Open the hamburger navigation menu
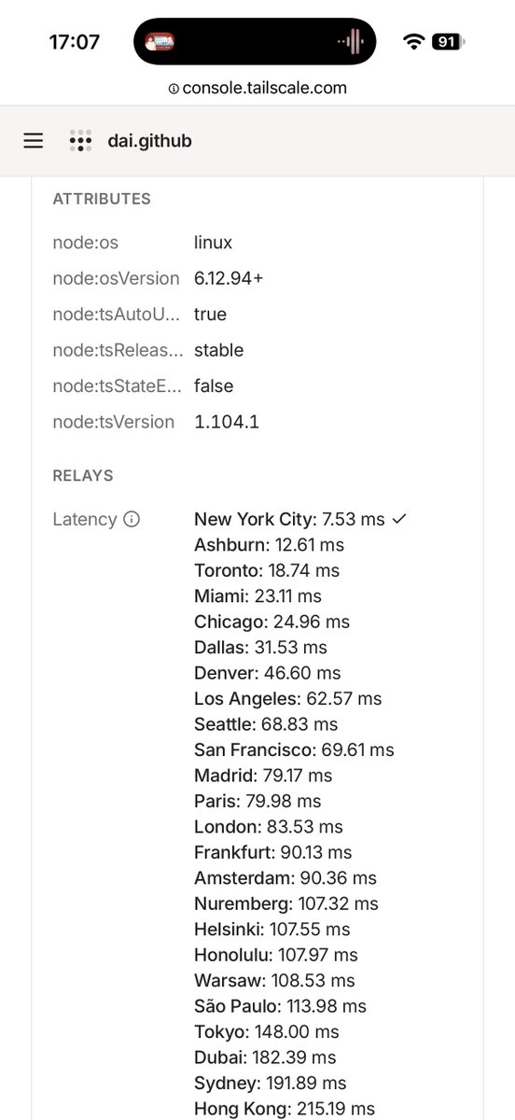The image size is (515, 1120). (34, 141)
